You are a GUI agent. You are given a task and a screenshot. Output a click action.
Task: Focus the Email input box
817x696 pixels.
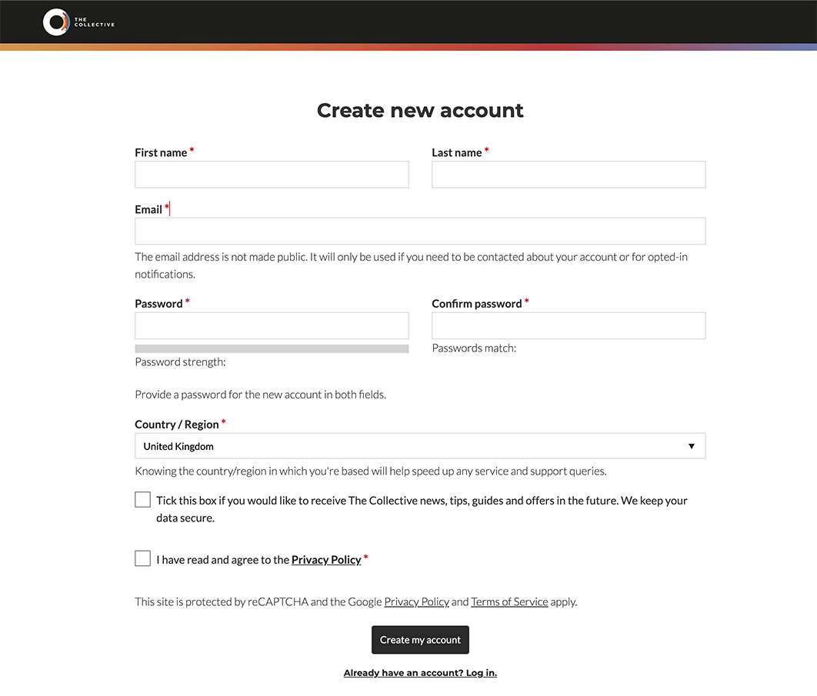pos(420,231)
